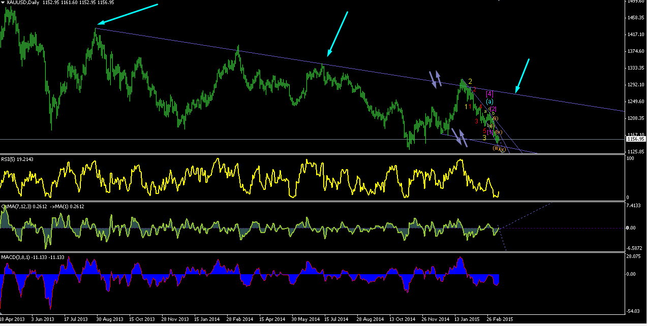Select the orange (iii) wave label
This screenshot has width=647, height=326.
496,148
